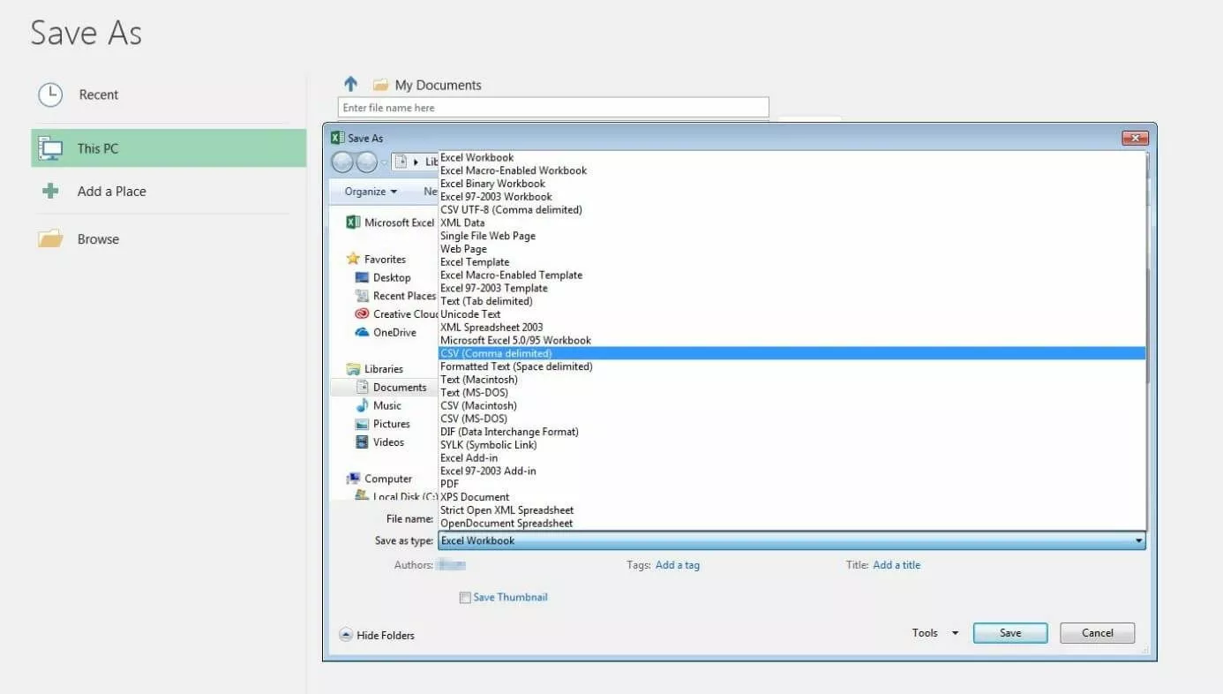1223x694 pixels.
Task: Select the This PC tab
Action: 98,147
